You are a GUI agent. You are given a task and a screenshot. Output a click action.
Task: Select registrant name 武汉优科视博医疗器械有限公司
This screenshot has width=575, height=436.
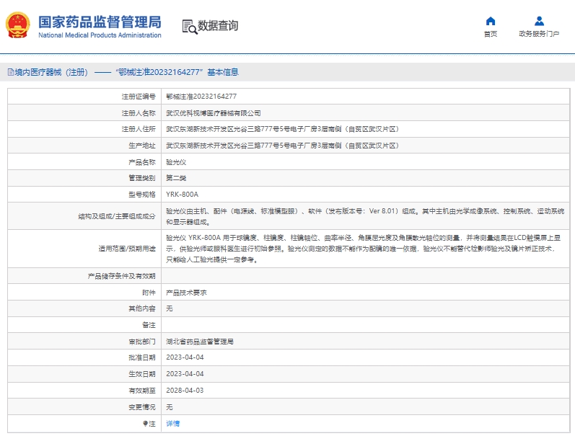[x=214, y=113]
